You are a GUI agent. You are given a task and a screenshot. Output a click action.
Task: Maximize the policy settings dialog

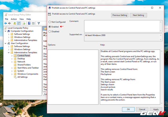coord(152,8)
